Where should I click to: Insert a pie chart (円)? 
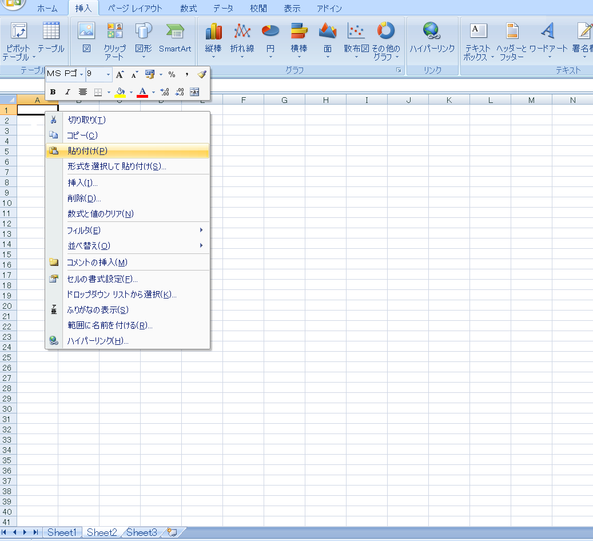(x=270, y=39)
